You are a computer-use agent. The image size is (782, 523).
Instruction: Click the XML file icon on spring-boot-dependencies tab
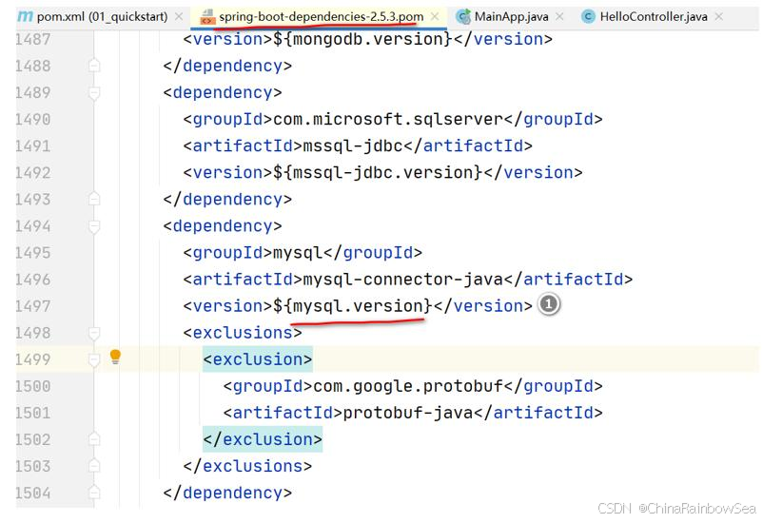point(207,17)
